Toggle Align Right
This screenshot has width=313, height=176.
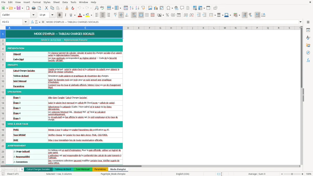pyautogui.click(x=108, y=15)
